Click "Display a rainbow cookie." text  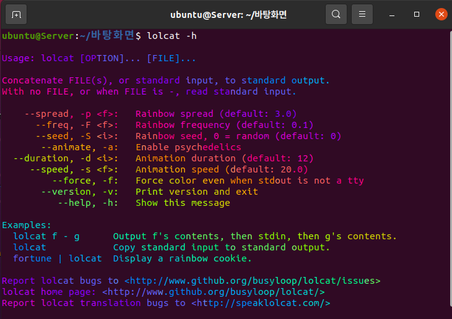(x=182, y=258)
